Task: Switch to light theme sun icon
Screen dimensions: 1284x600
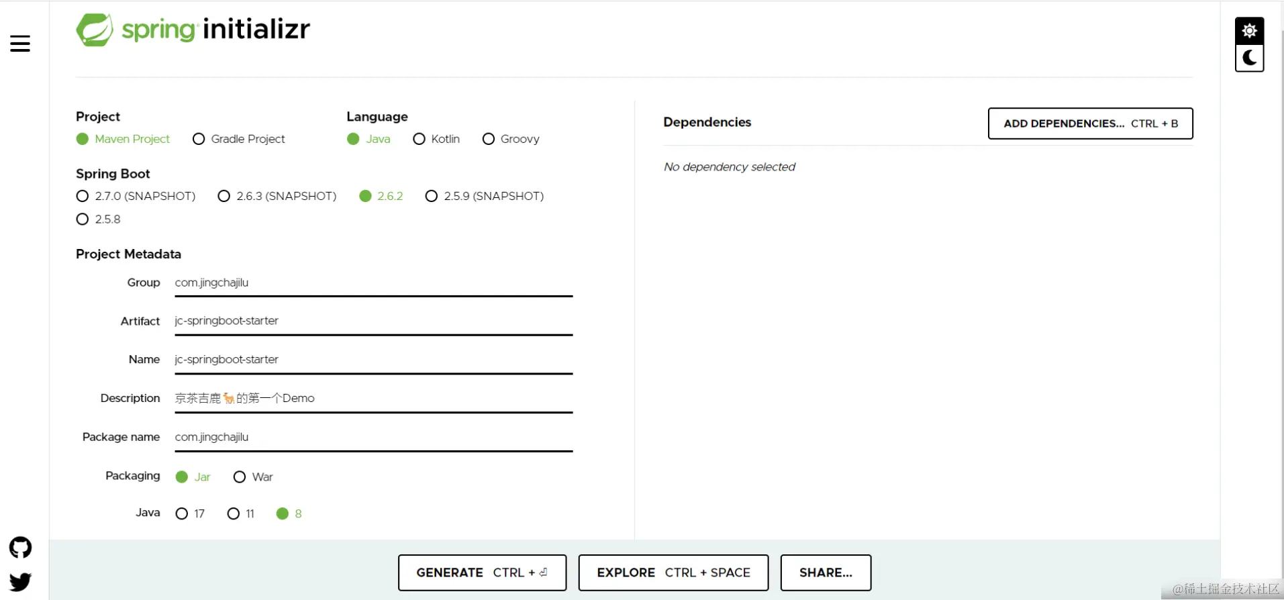Action: point(1249,31)
